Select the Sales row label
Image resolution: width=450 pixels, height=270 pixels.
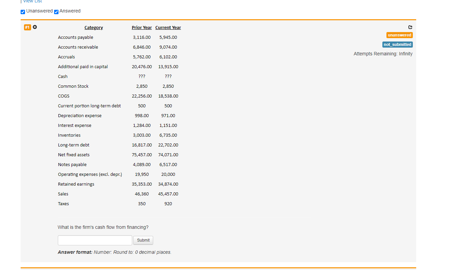[63, 194]
